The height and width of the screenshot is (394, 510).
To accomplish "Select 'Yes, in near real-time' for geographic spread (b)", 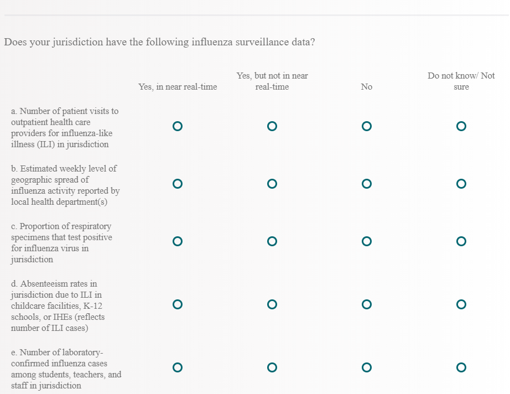I will 177,184.
